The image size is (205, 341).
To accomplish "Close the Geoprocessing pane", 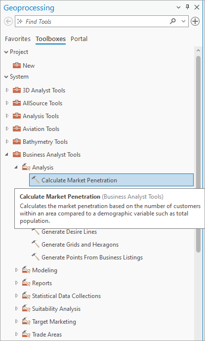I will click(197, 7).
